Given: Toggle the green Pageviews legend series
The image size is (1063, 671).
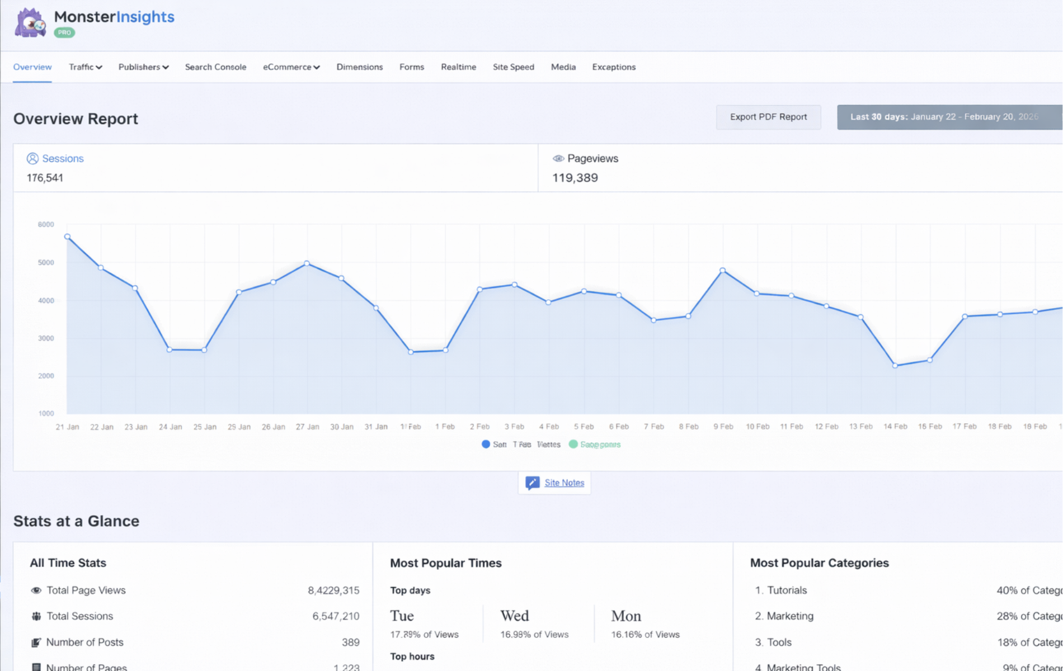Looking at the screenshot, I should pos(573,445).
